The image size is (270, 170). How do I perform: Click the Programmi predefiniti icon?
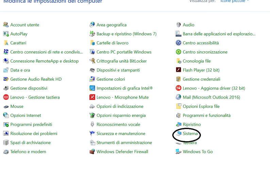[6, 125]
